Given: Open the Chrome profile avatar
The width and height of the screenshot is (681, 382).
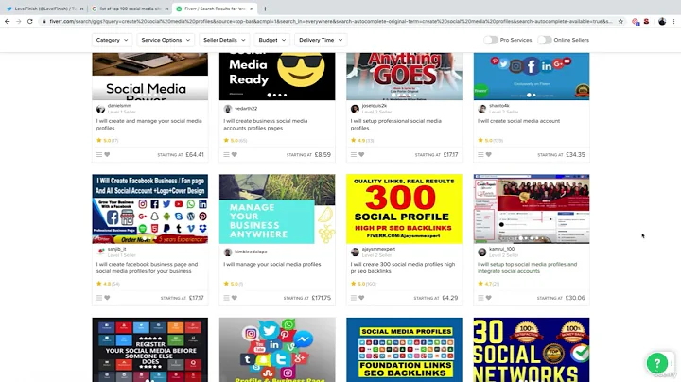Looking at the screenshot, I should pyautogui.click(x=662, y=21).
